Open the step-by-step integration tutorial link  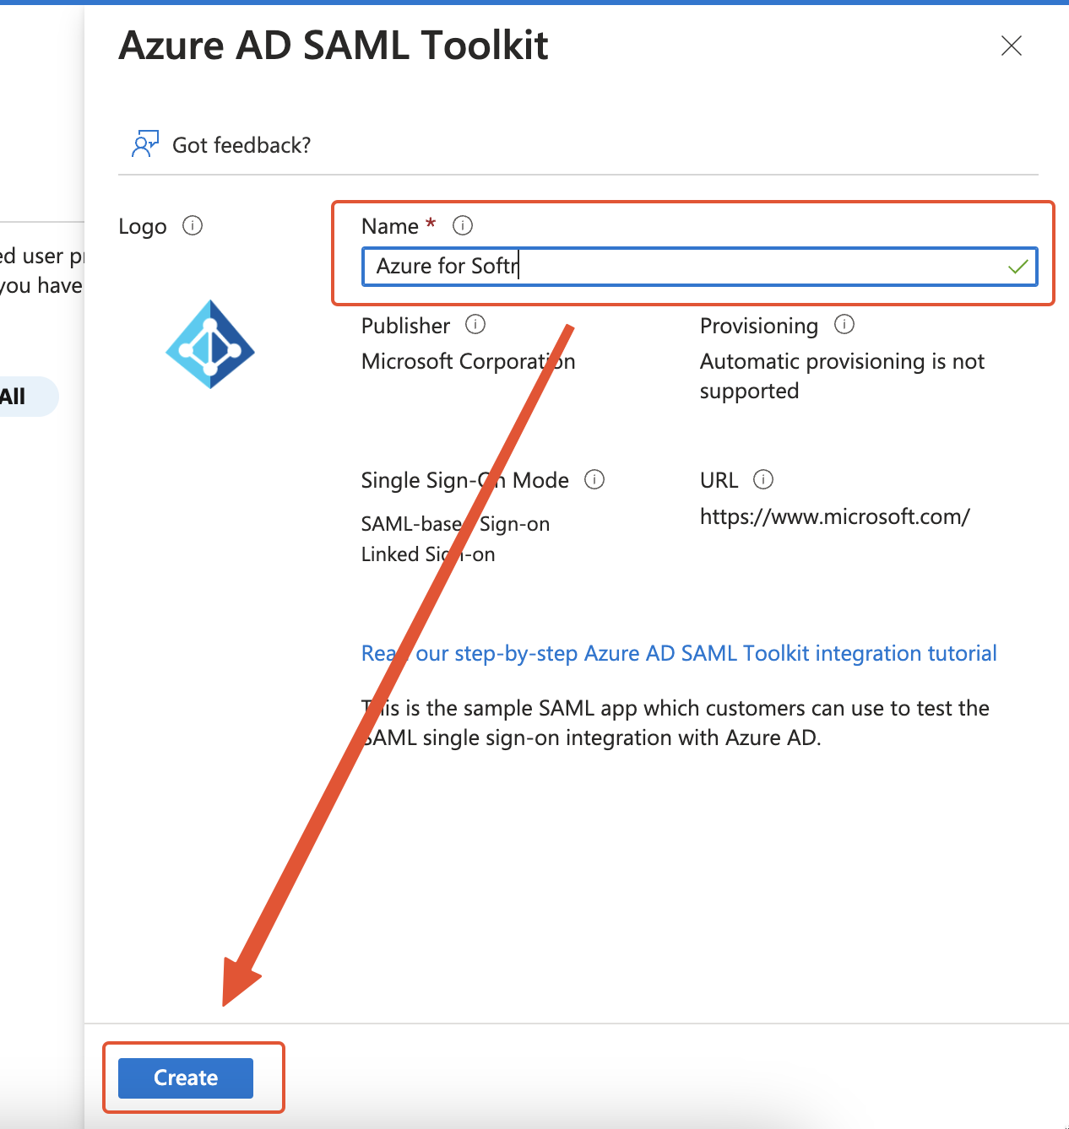[679, 653]
